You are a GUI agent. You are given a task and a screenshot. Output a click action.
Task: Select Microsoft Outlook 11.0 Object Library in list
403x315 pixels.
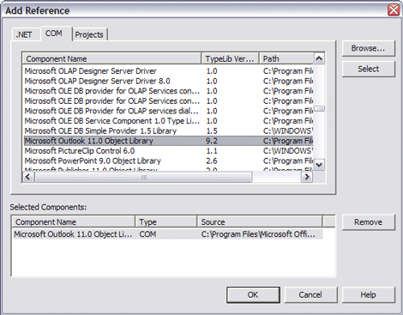point(168,141)
